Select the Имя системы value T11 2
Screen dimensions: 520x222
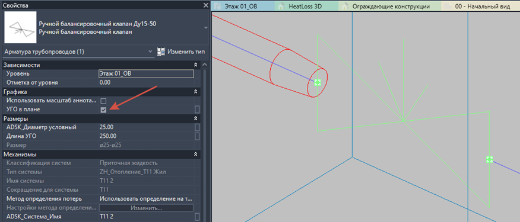106,181
